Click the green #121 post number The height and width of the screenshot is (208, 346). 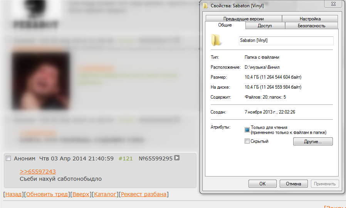126,158
